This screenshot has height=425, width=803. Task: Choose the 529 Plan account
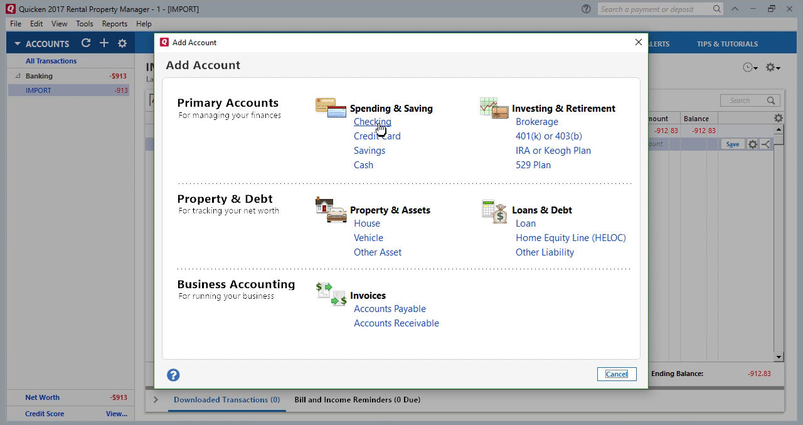(x=533, y=165)
